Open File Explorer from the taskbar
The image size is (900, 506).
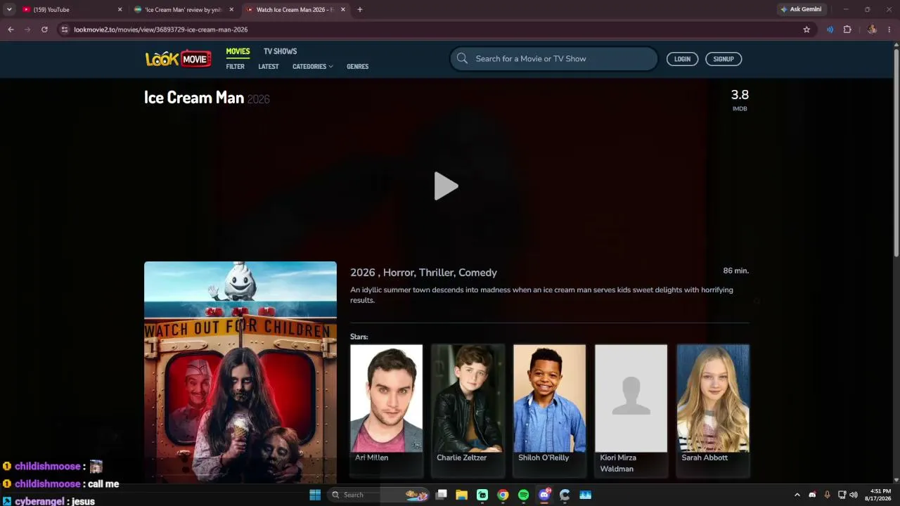pos(462,495)
